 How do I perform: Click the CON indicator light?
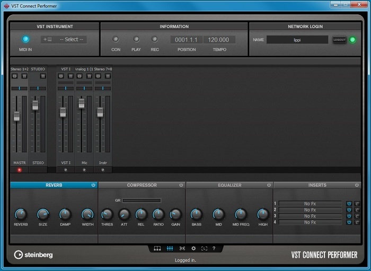point(116,39)
